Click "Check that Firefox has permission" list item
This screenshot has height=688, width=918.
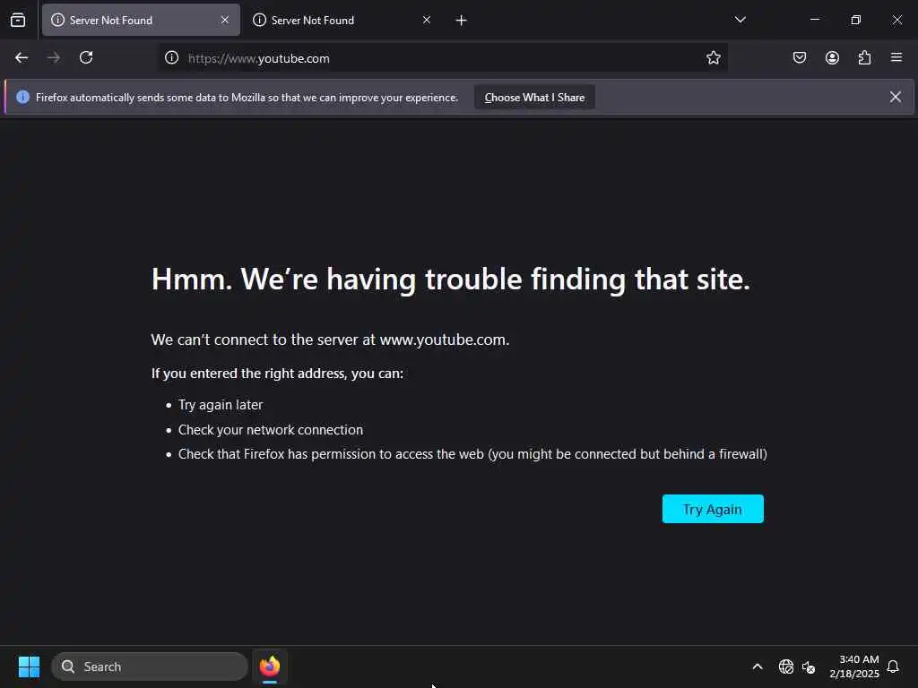point(472,454)
